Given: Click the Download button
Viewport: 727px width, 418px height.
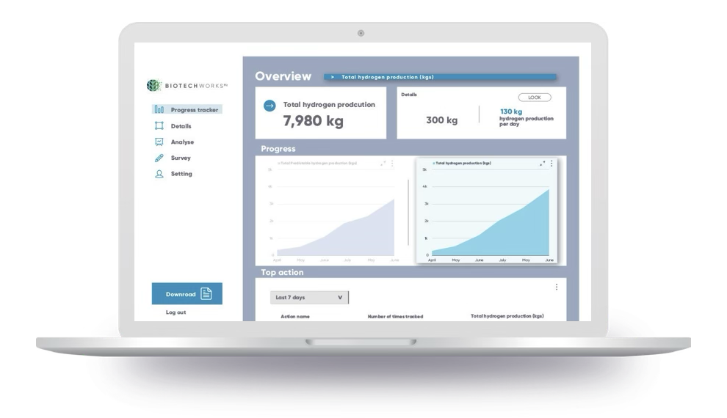Looking at the screenshot, I should pyautogui.click(x=187, y=294).
